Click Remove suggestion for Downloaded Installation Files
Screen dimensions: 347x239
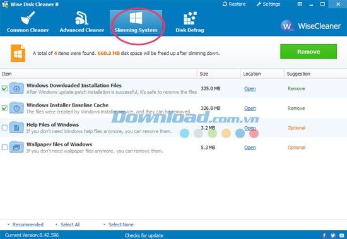296,88
